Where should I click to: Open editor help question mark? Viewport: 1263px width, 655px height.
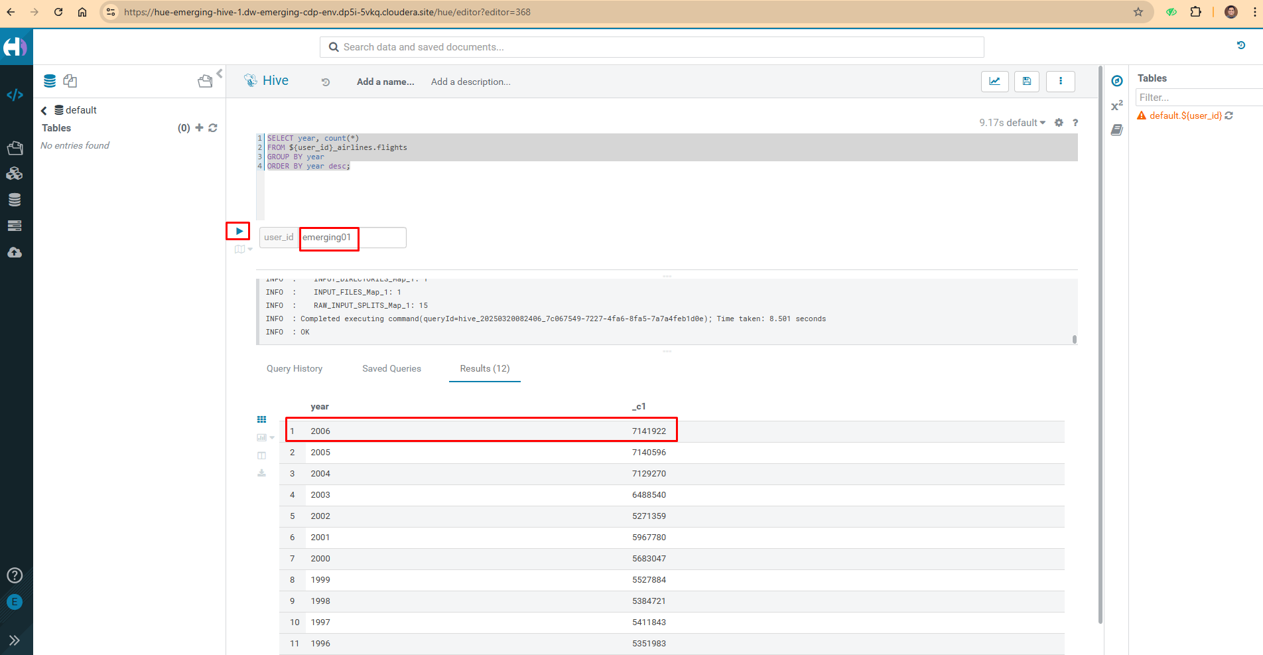point(1075,123)
